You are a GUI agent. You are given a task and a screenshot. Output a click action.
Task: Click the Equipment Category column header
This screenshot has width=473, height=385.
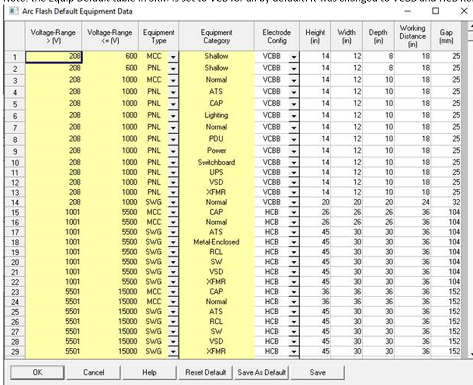pos(216,36)
